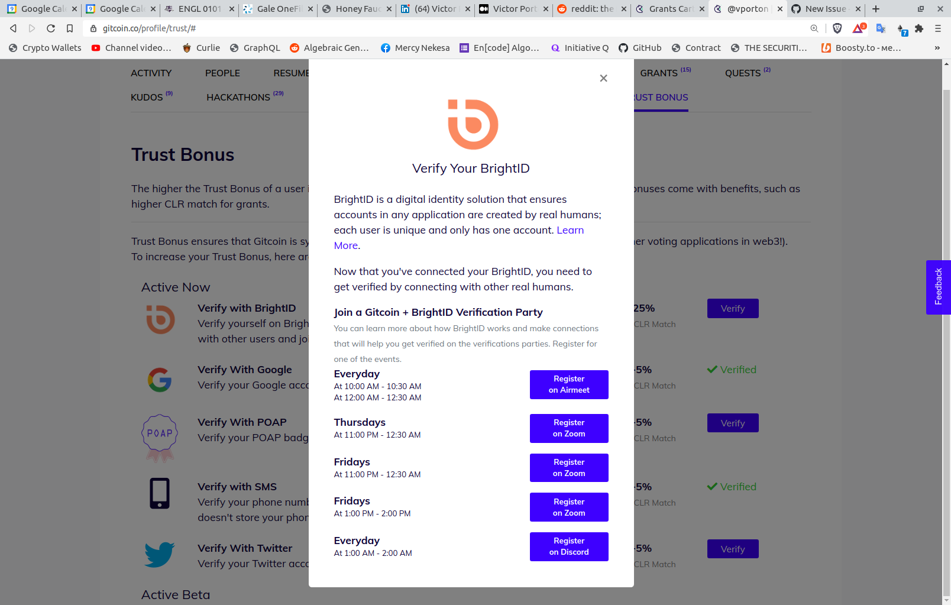This screenshot has width=951, height=605.
Task: Open the zoom magnifier in address bar
Action: coord(814,28)
